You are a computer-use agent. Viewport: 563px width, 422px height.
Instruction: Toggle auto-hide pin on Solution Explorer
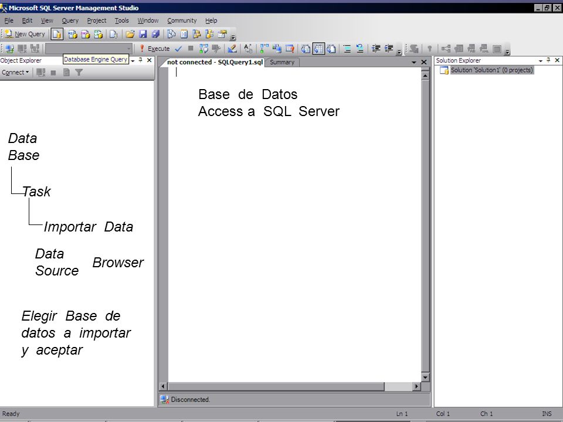pos(549,60)
